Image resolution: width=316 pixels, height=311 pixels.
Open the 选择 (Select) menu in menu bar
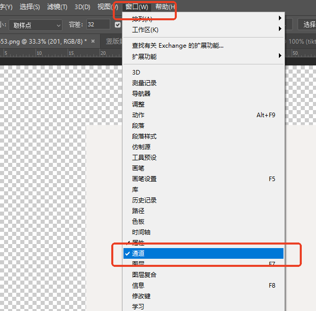tap(29, 7)
